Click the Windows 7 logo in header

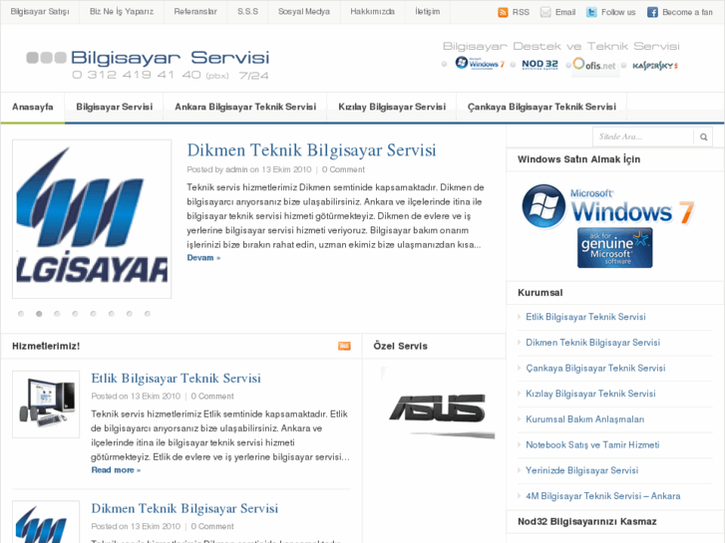pos(480,64)
